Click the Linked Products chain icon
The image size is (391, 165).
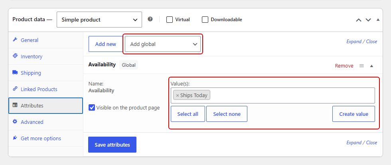(x=15, y=89)
